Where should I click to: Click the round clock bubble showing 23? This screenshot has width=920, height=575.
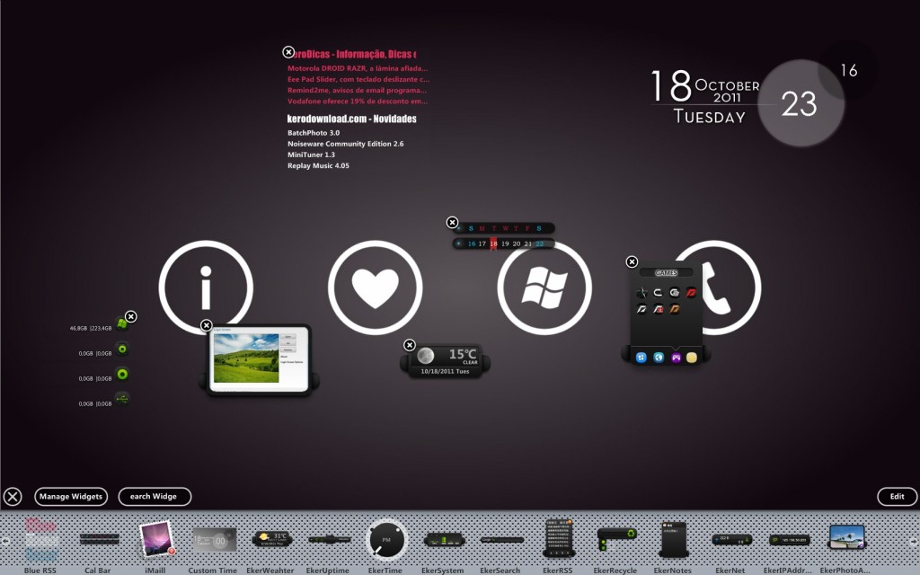[801, 103]
